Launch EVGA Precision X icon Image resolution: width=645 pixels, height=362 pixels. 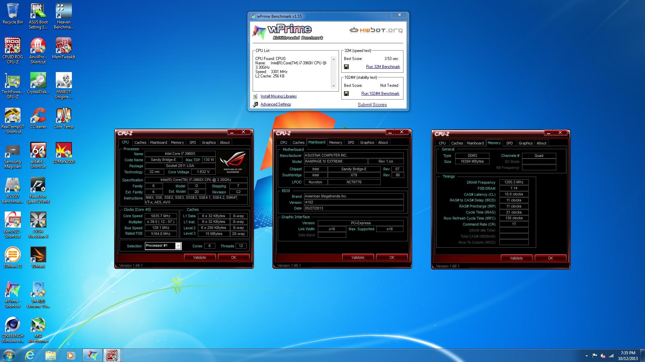pyautogui.click(x=38, y=225)
